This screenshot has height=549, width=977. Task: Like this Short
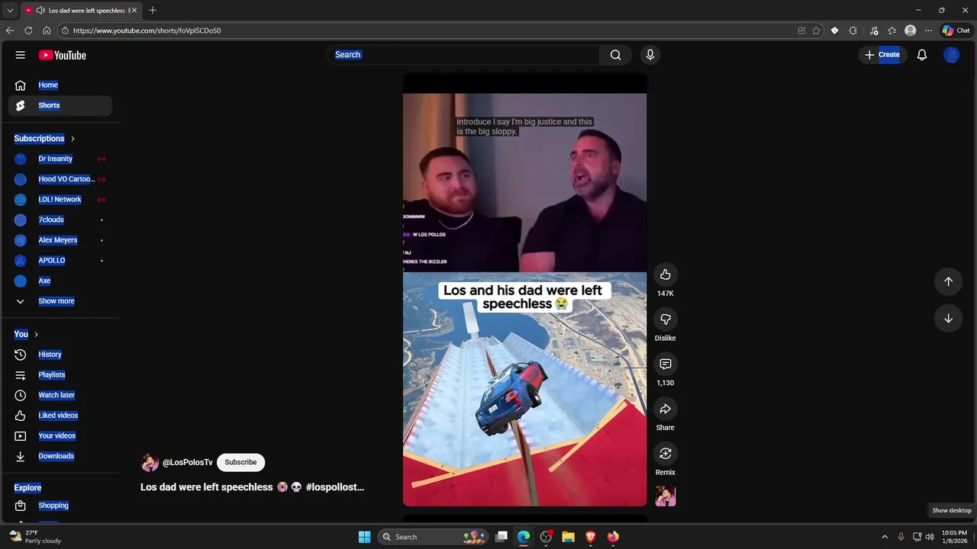coord(666,274)
